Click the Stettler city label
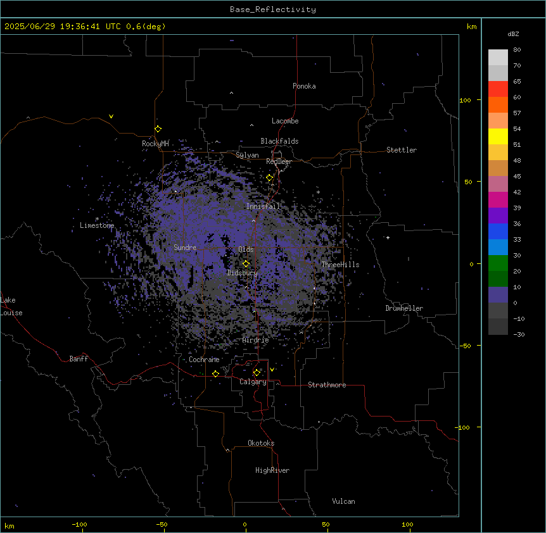The width and height of the screenshot is (546, 533). coord(402,150)
